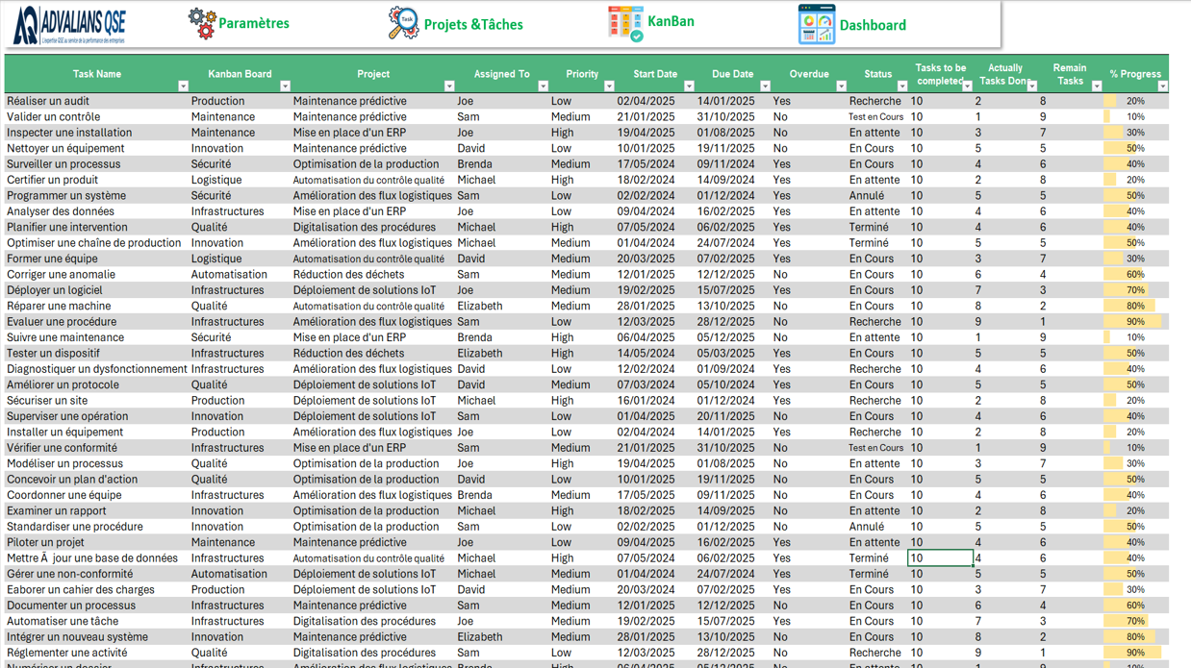Switch to the KanBan view
The height and width of the screenshot is (668, 1191).
[x=671, y=21]
